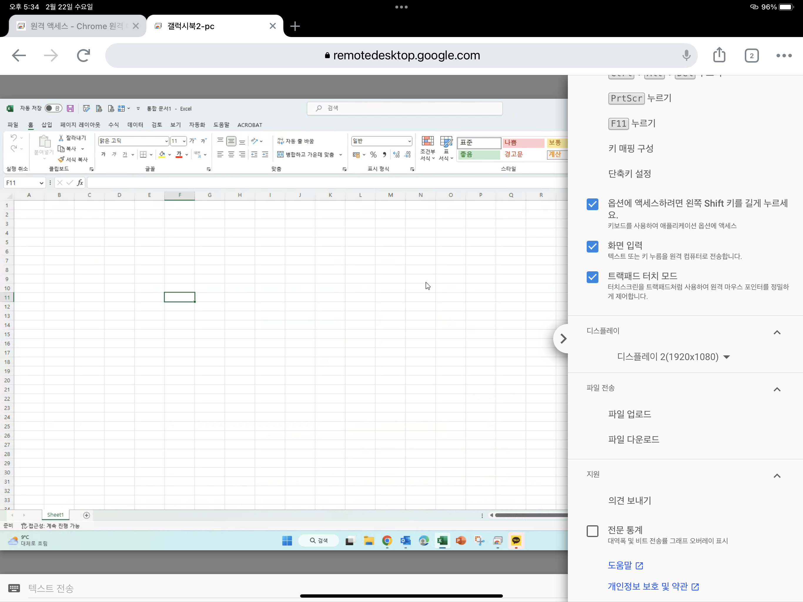Apply the 좋음 green cell style

tap(479, 155)
